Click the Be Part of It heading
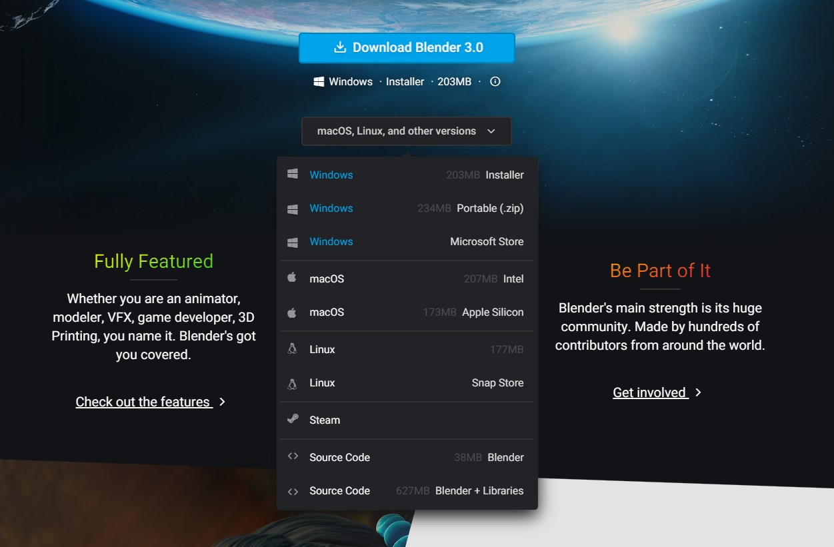The width and height of the screenshot is (834, 547). 660,271
